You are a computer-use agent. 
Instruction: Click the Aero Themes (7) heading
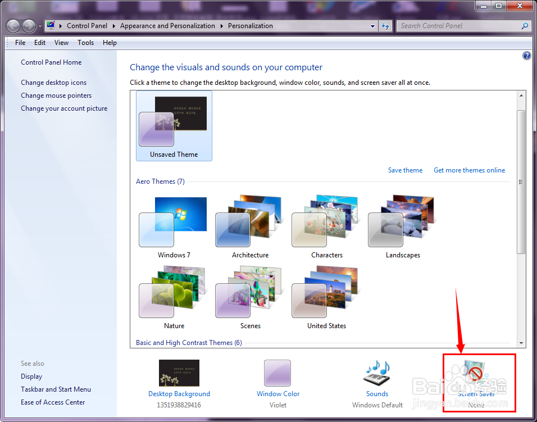click(x=160, y=181)
